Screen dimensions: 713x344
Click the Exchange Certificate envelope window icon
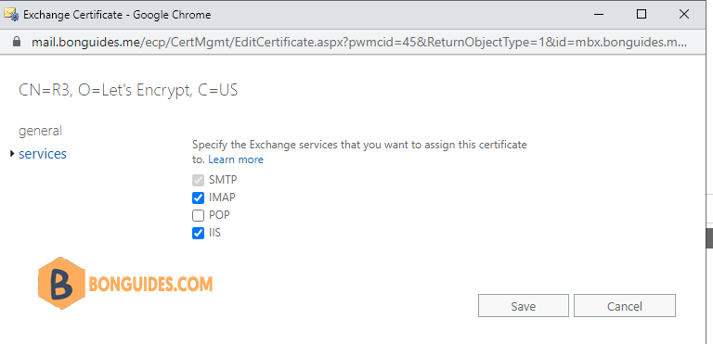tap(11, 15)
